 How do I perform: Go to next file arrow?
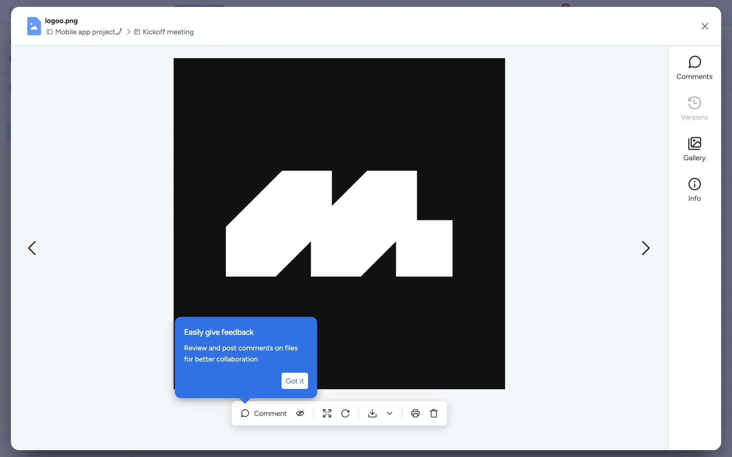(x=645, y=248)
